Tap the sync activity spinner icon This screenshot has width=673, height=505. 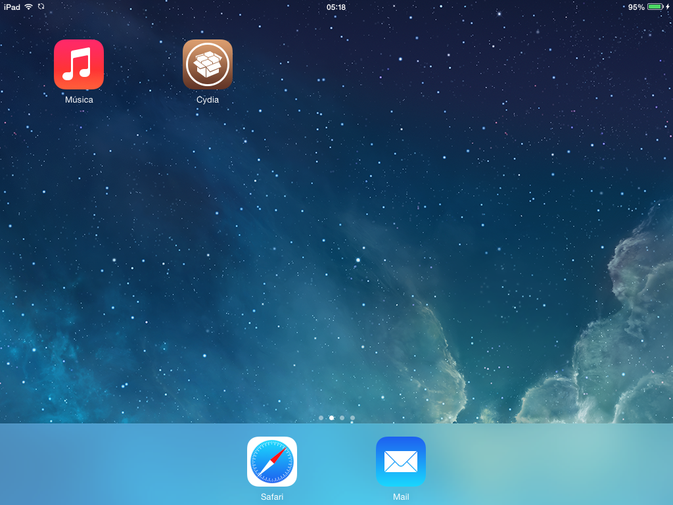(41, 7)
